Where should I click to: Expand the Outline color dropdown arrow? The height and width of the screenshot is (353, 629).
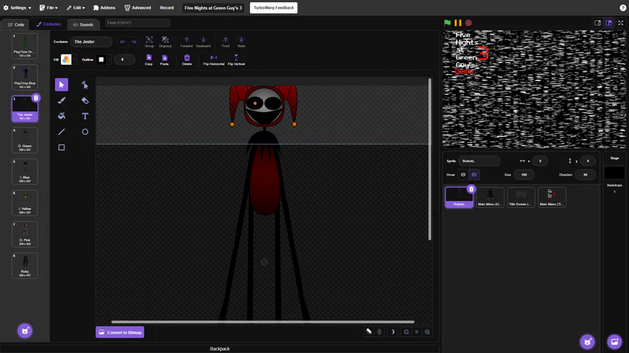[109, 59]
